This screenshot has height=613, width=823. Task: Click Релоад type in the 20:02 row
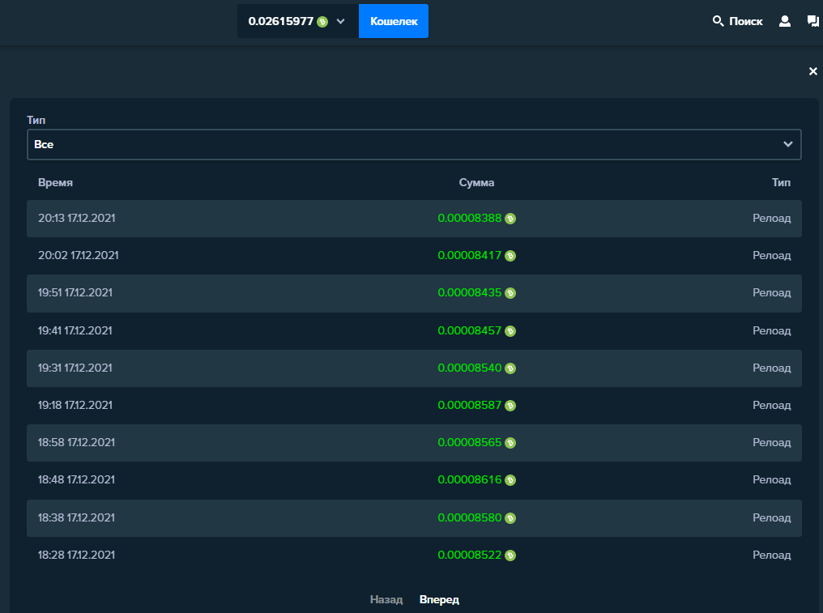771,256
